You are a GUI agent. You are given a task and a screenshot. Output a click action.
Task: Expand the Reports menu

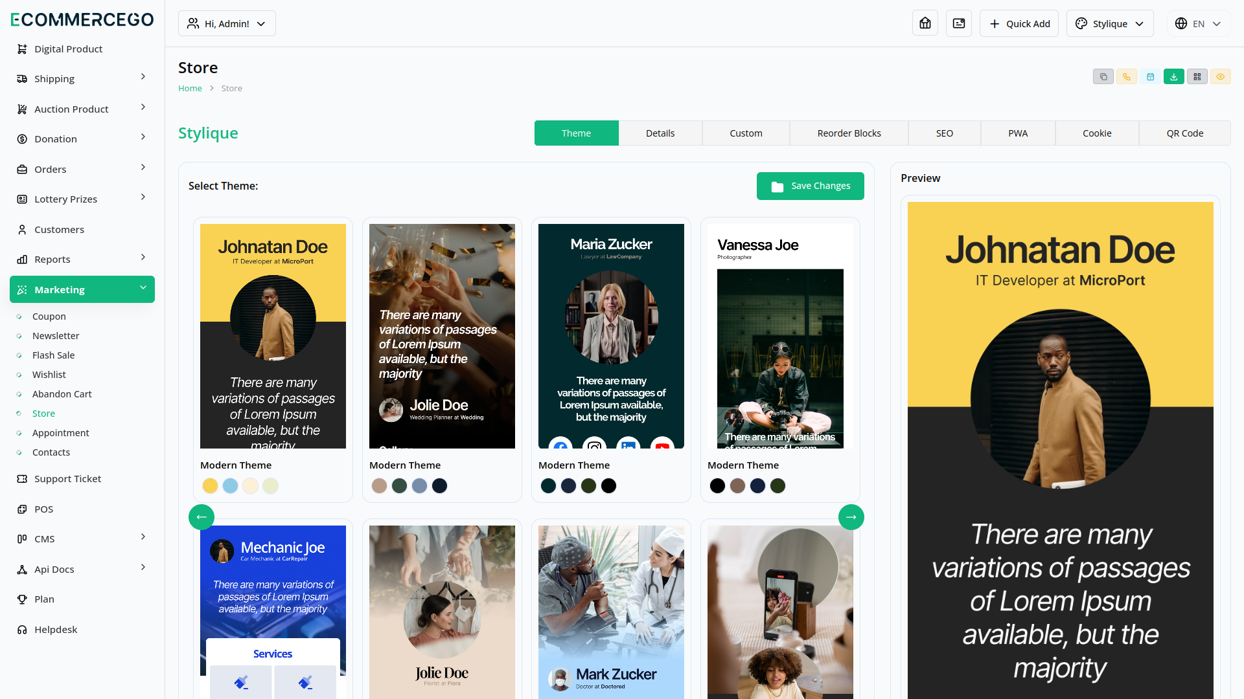tap(82, 259)
